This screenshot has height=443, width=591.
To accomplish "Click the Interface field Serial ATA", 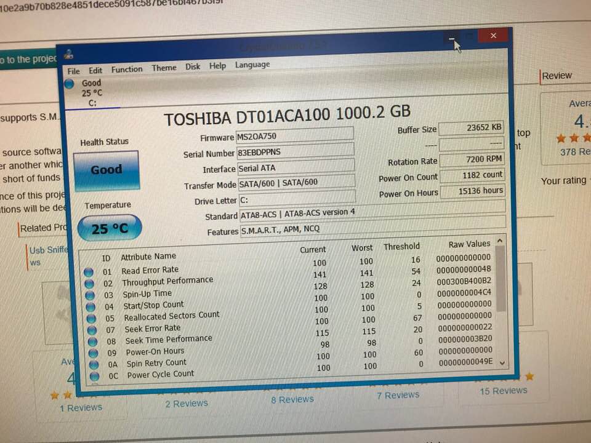I will (x=296, y=167).
